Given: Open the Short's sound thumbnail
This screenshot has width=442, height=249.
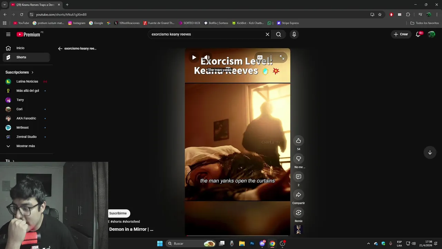Looking at the screenshot, I should 299,230.
